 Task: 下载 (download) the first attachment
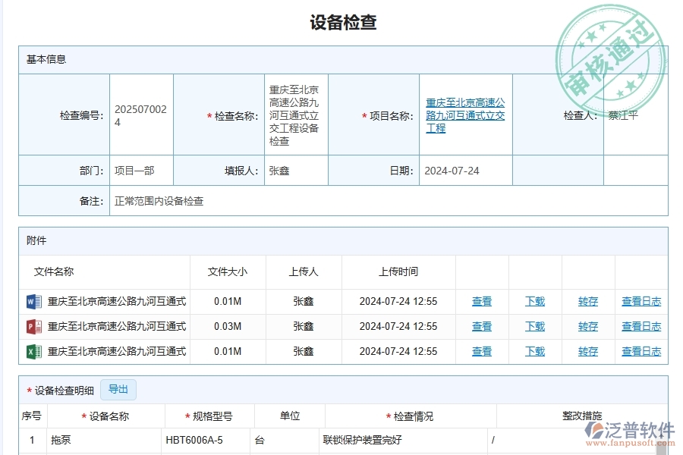coord(534,301)
